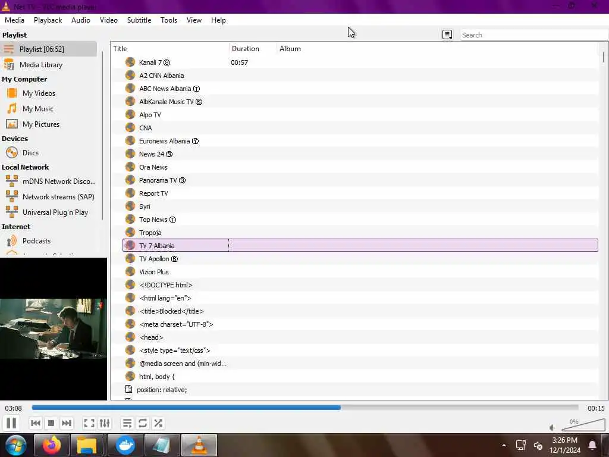
Task: Change playlist view mode icon
Action: point(447,35)
